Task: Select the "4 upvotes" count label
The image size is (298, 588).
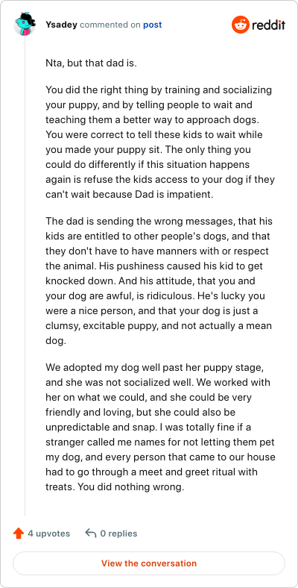Action: click(48, 534)
